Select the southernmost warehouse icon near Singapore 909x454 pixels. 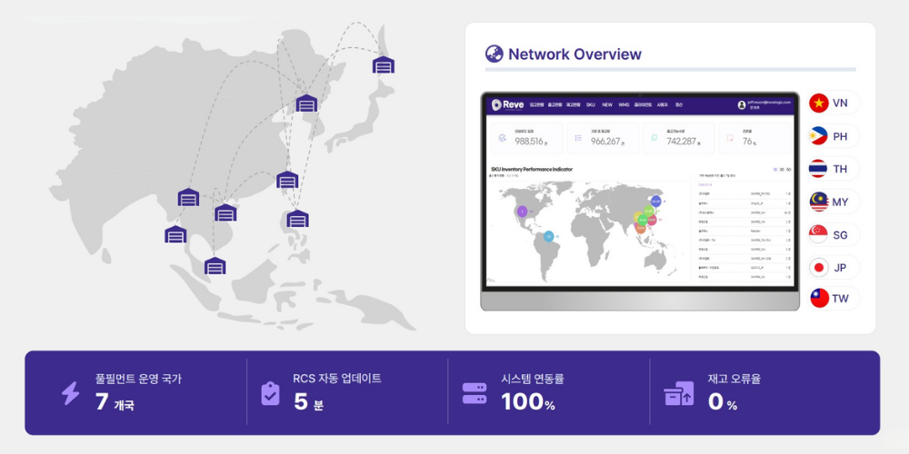point(215,266)
